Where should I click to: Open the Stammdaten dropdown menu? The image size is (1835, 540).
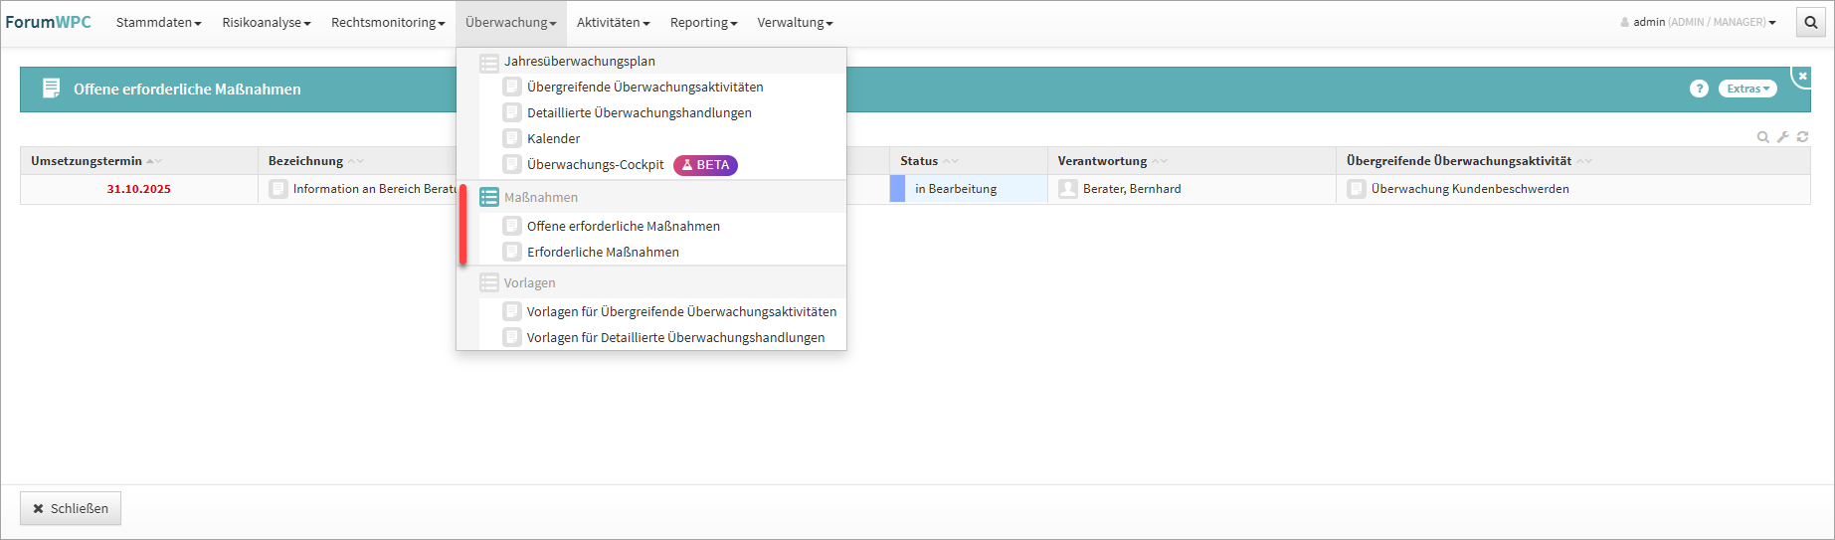click(158, 22)
